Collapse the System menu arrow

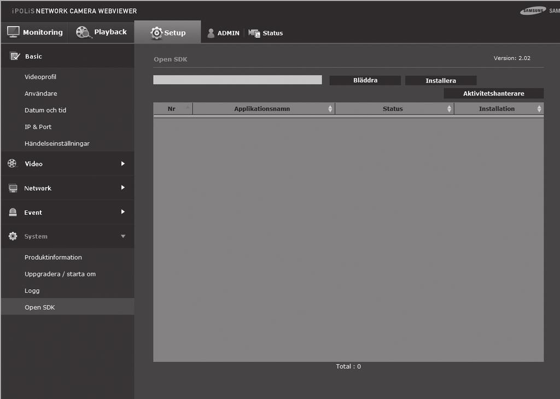coord(123,236)
